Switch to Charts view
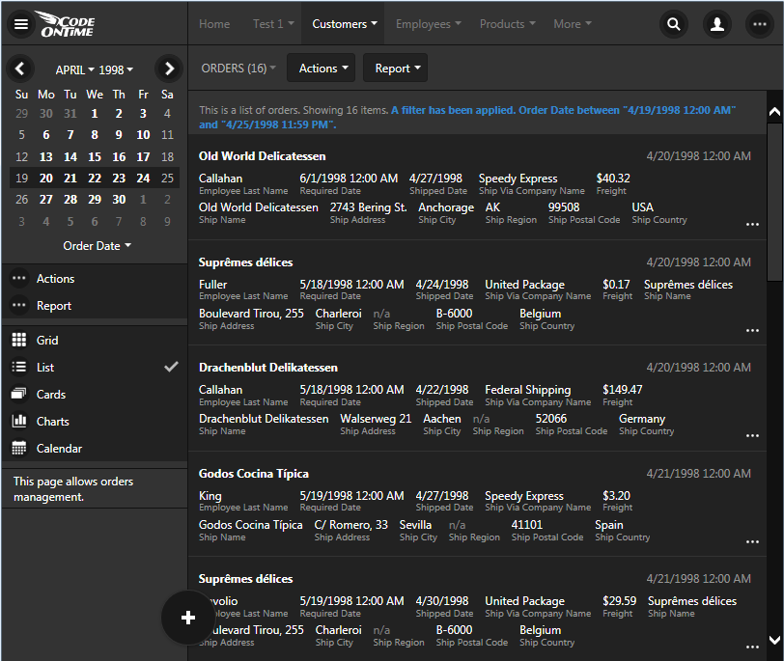 [52, 422]
